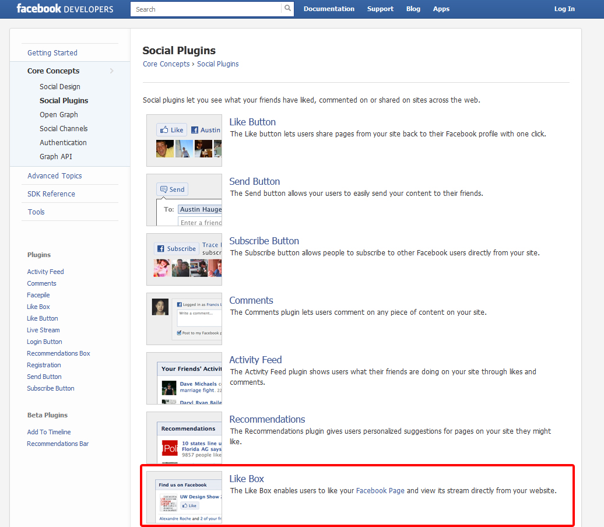
Task: Open the Add To Timeline beta plugin
Action: pyautogui.click(x=48, y=432)
